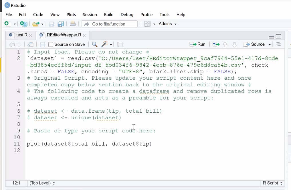The width and height of the screenshot is (291, 190).
Task: Enable the Source on Save checkbox
Action: (x=50, y=44)
